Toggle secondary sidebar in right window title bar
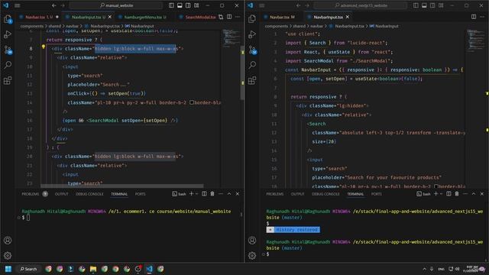The image size is (489, 275). (x=432, y=5)
